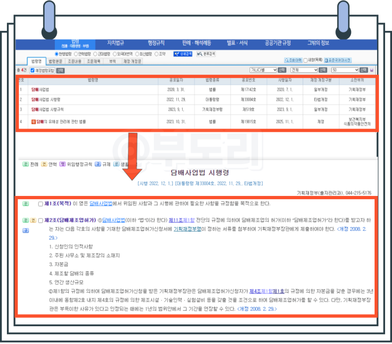Viewport: 392px width, 344px height.
Task: Click the 규제 icon in the legend bar
Action: [98, 164]
